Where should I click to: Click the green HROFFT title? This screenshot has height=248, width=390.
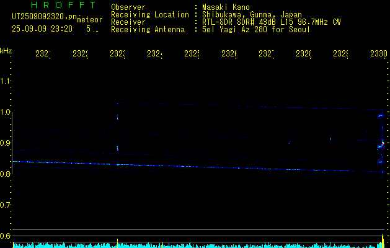point(63,5)
